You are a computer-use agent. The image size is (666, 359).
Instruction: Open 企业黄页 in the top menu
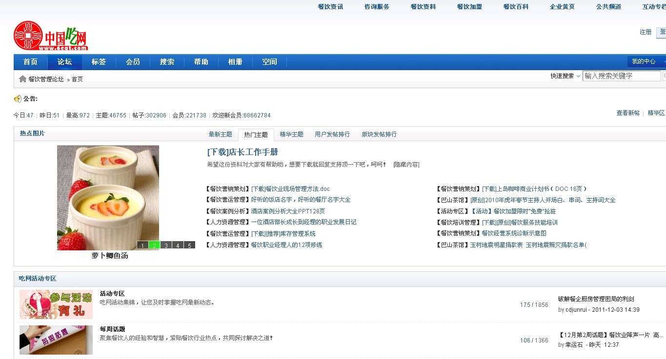pyautogui.click(x=562, y=7)
